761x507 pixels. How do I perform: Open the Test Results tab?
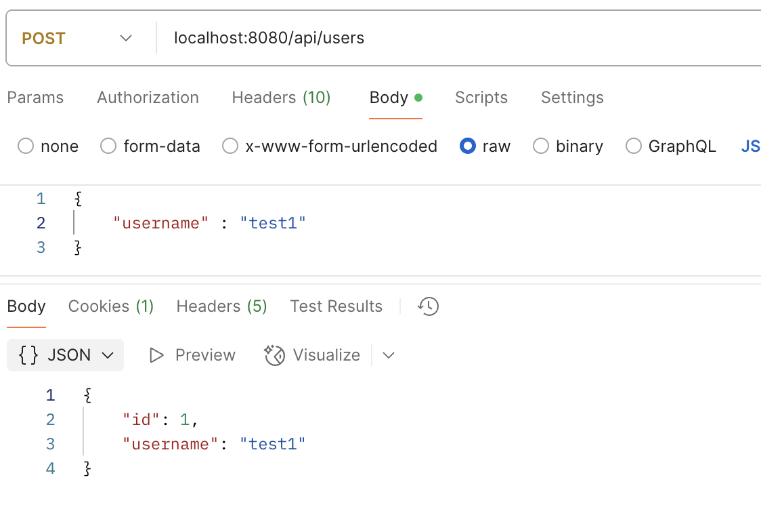click(x=336, y=306)
